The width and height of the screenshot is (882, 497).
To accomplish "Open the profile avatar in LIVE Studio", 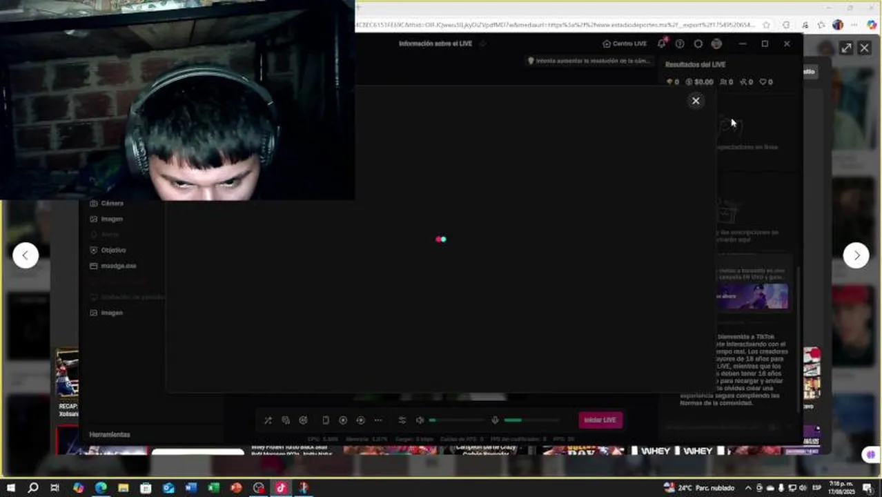I will pos(716,43).
